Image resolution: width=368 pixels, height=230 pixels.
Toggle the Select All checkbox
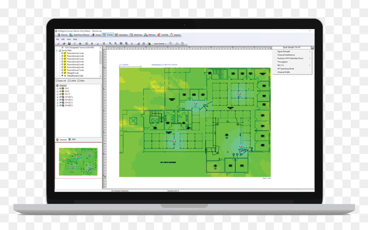(57, 81)
